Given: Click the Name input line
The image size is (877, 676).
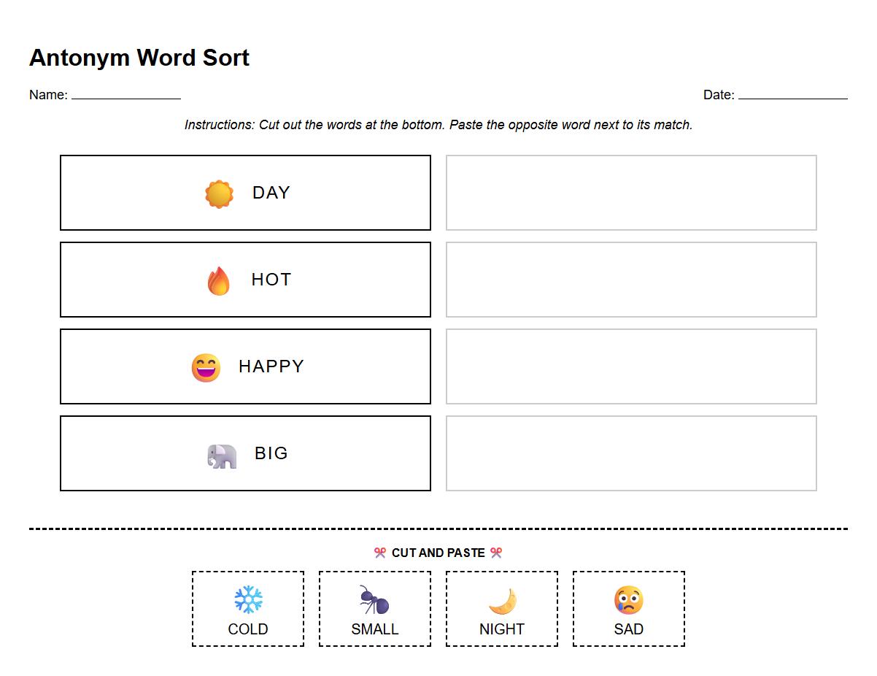Looking at the screenshot, I should (x=124, y=96).
